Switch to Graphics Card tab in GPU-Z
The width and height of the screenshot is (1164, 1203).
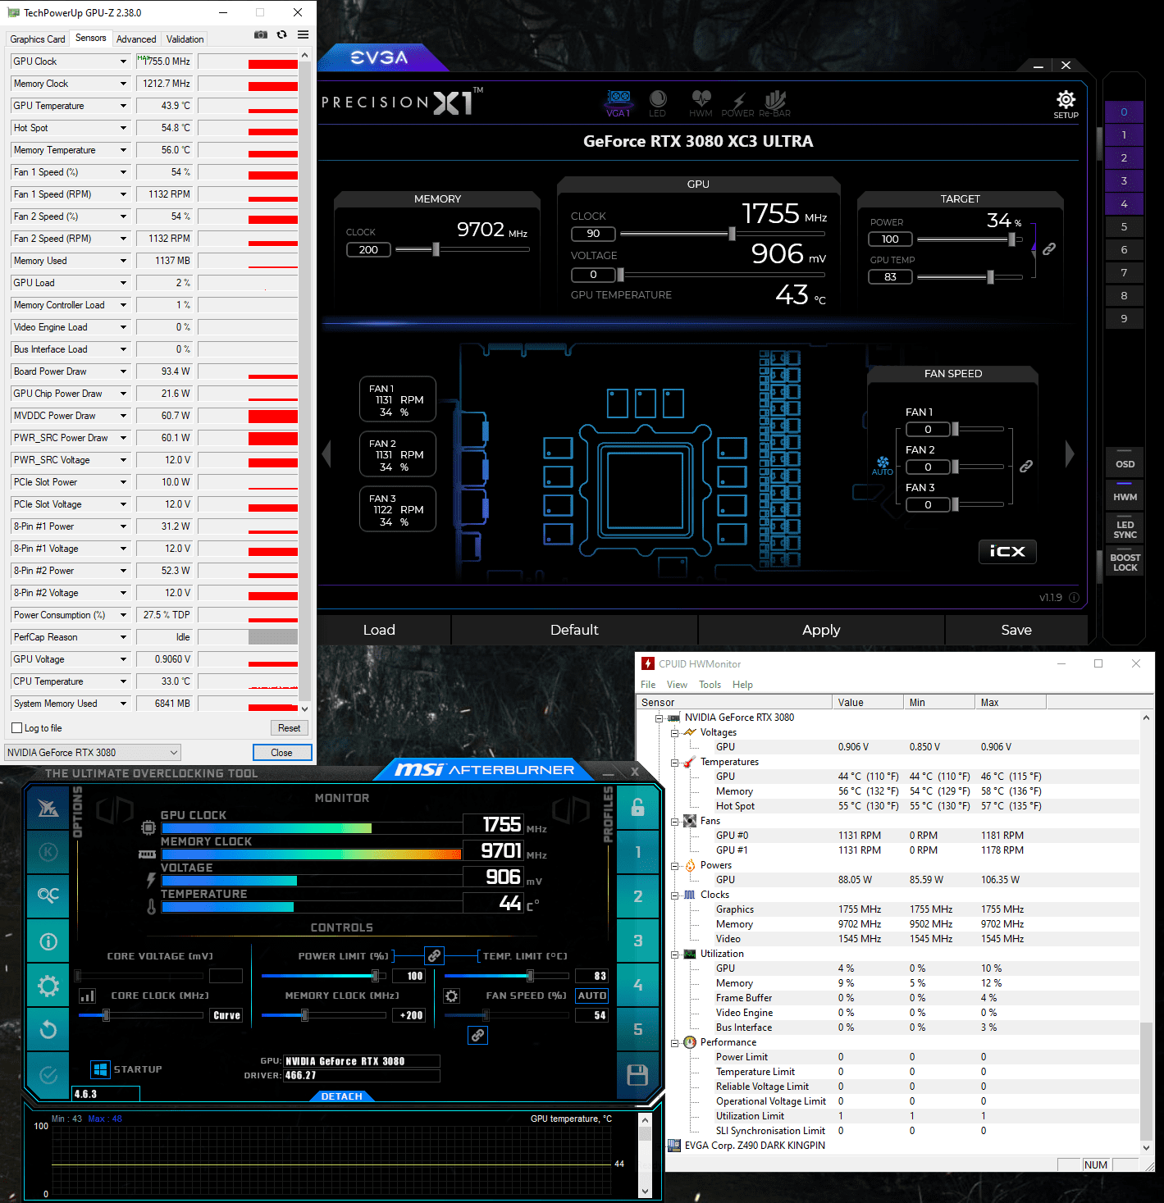point(38,39)
